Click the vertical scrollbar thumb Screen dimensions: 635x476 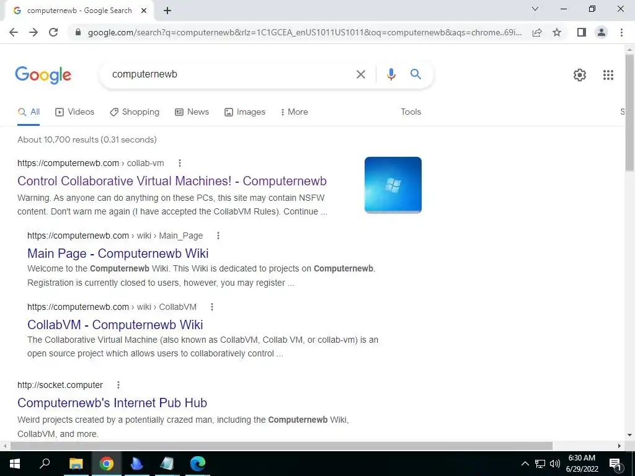(x=629, y=113)
